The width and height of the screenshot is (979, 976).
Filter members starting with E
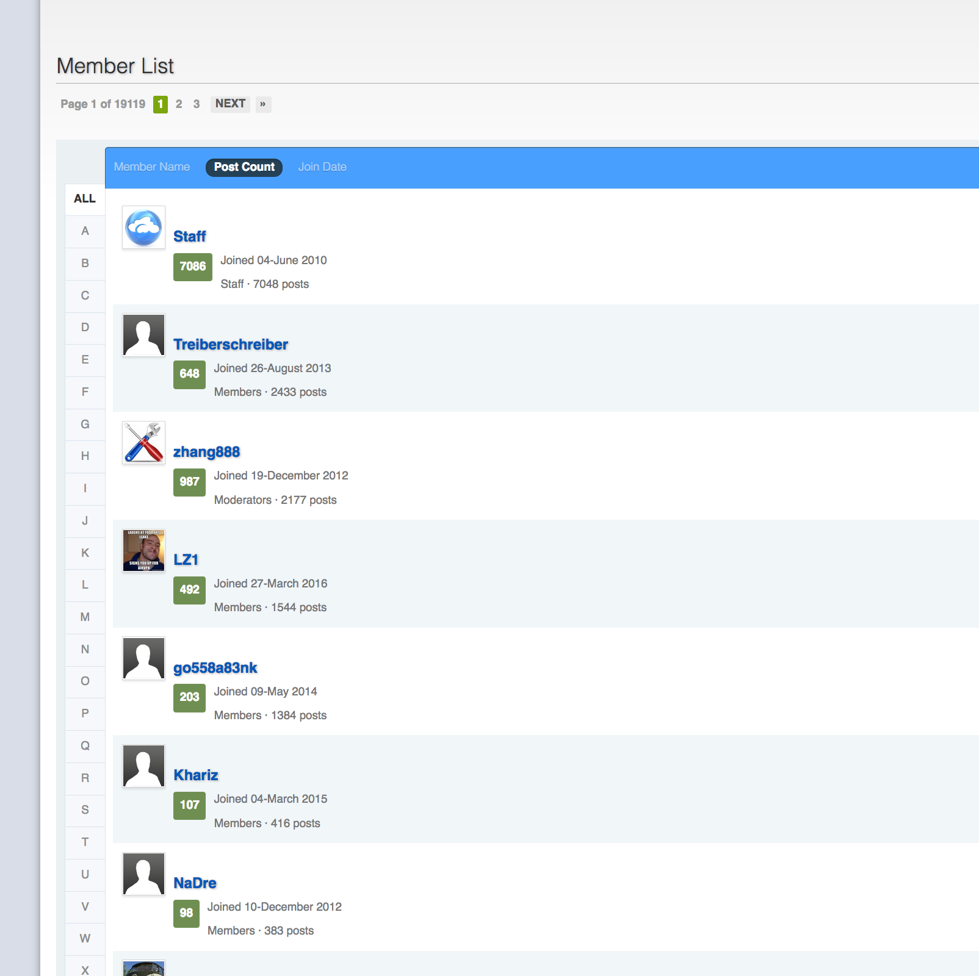coord(85,360)
